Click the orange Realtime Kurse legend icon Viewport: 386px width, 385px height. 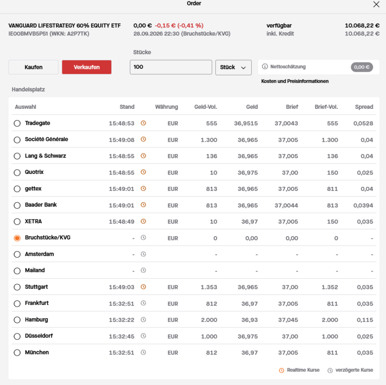(281, 370)
